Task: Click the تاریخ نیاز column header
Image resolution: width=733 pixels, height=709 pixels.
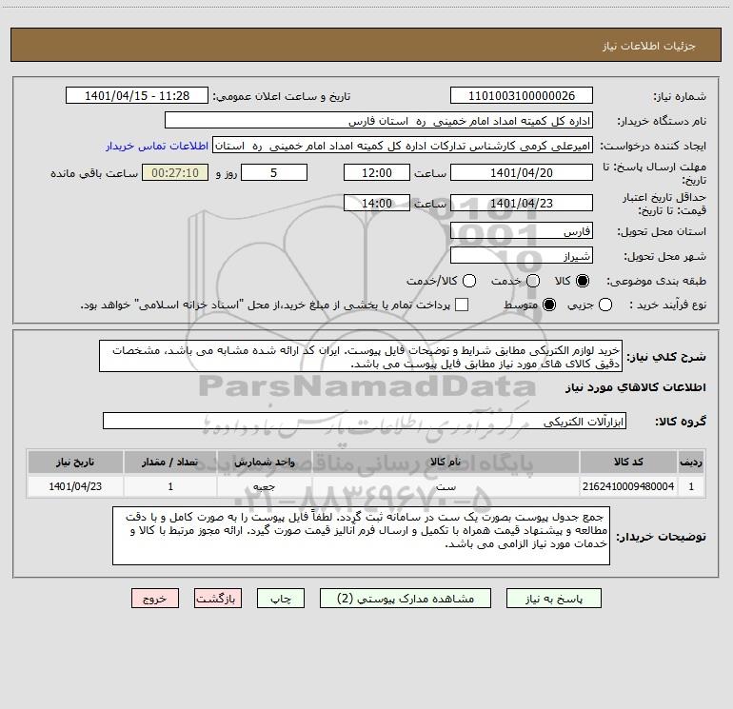Action: pos(75,462)
